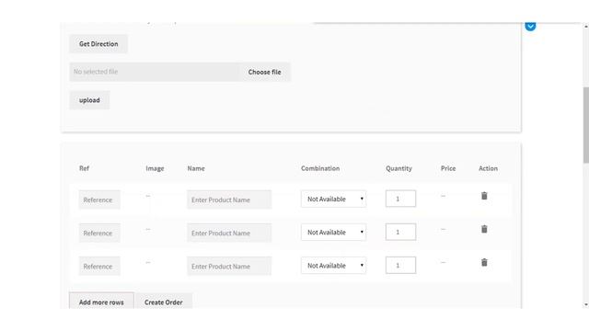The width and height of the screenshot is (589, 331).
Task: Click the Image column header
Action: [x=155, y=168]
